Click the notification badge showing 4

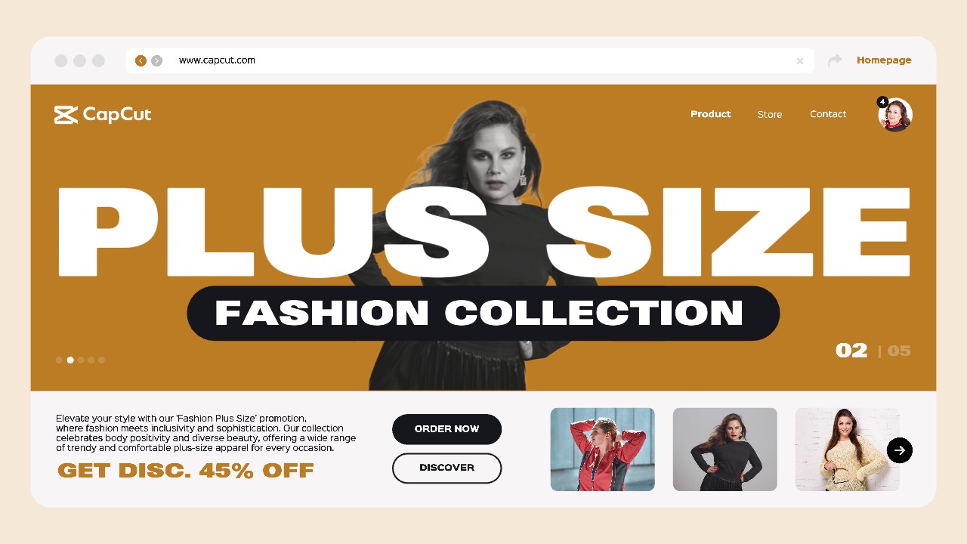[x=882, y=102]
